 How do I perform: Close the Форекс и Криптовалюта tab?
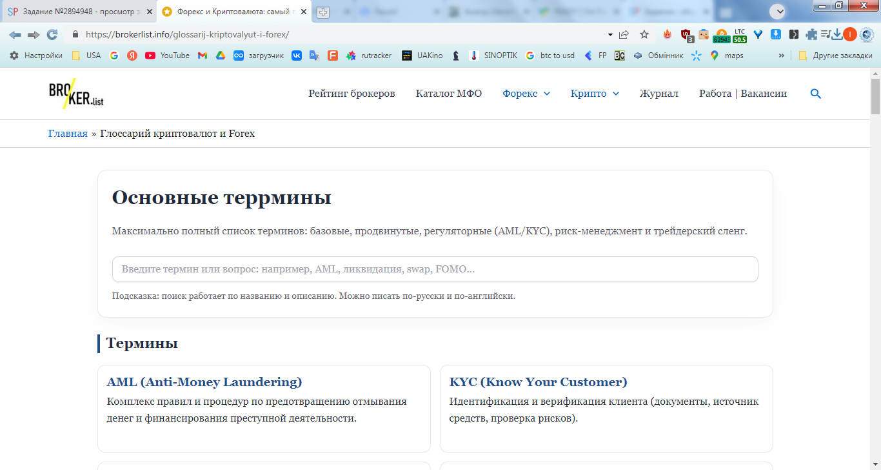tap(304, 12)
